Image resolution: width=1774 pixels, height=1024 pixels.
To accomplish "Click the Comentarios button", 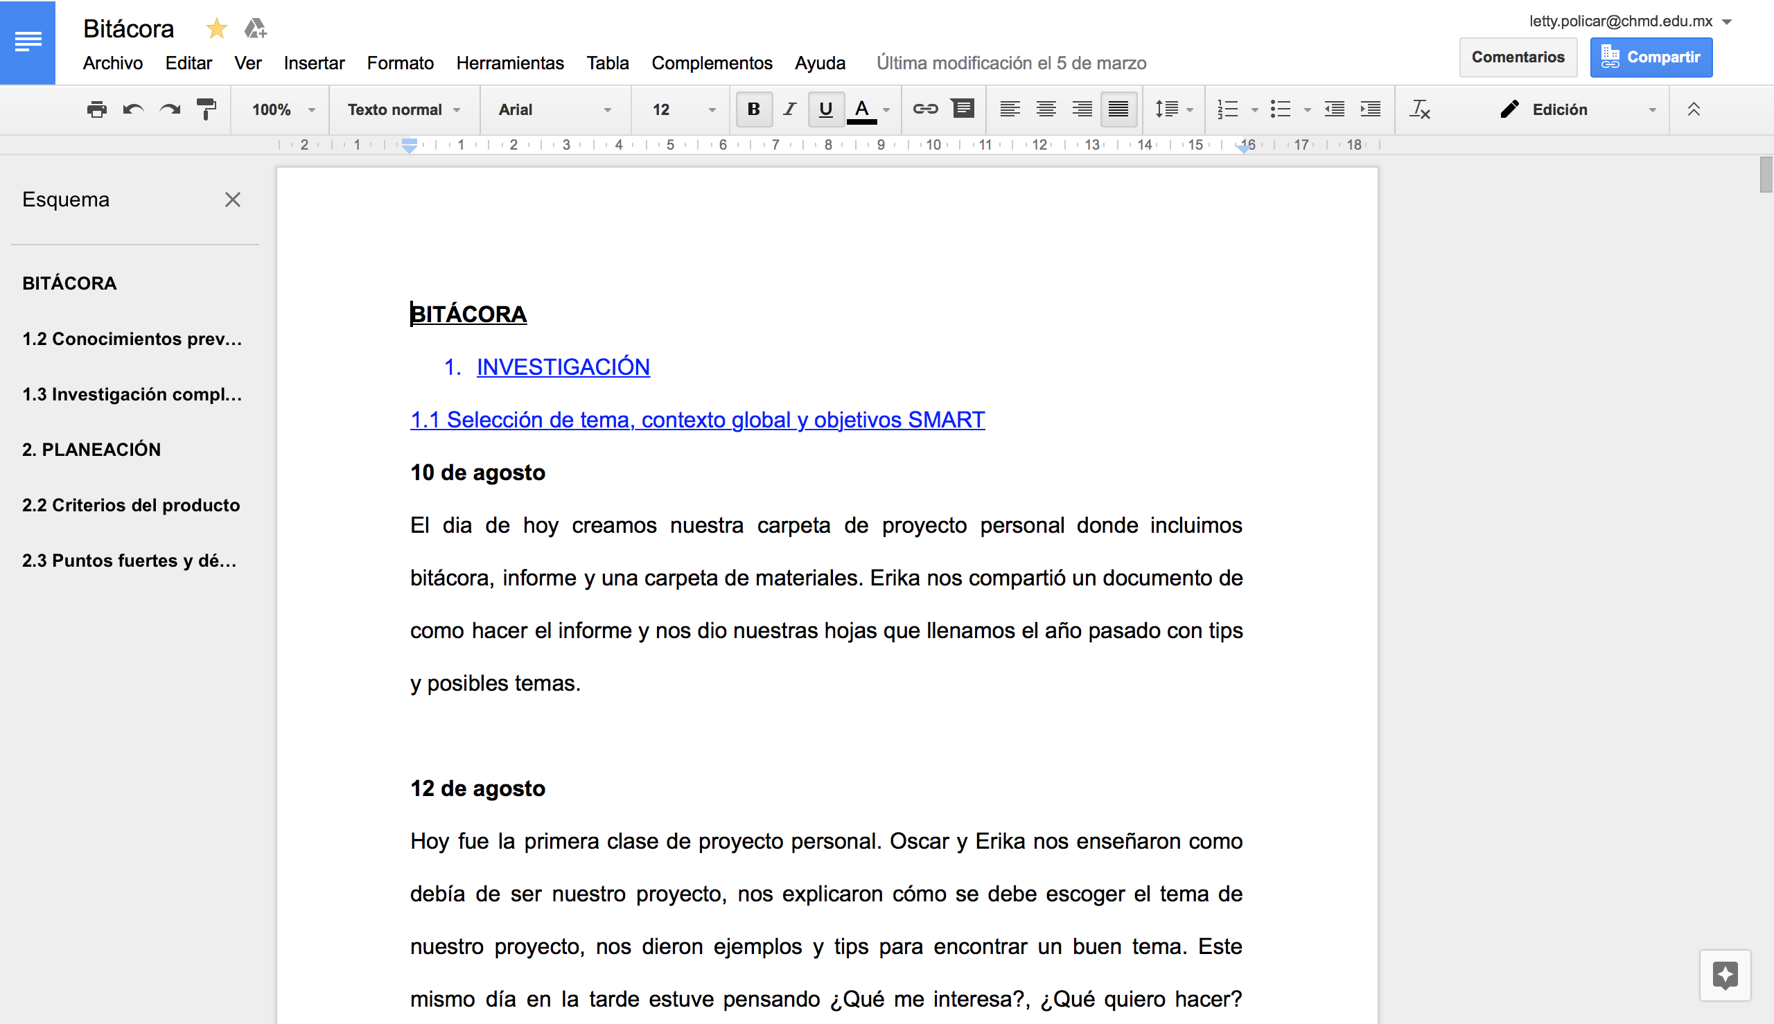I will [1518, 57].
